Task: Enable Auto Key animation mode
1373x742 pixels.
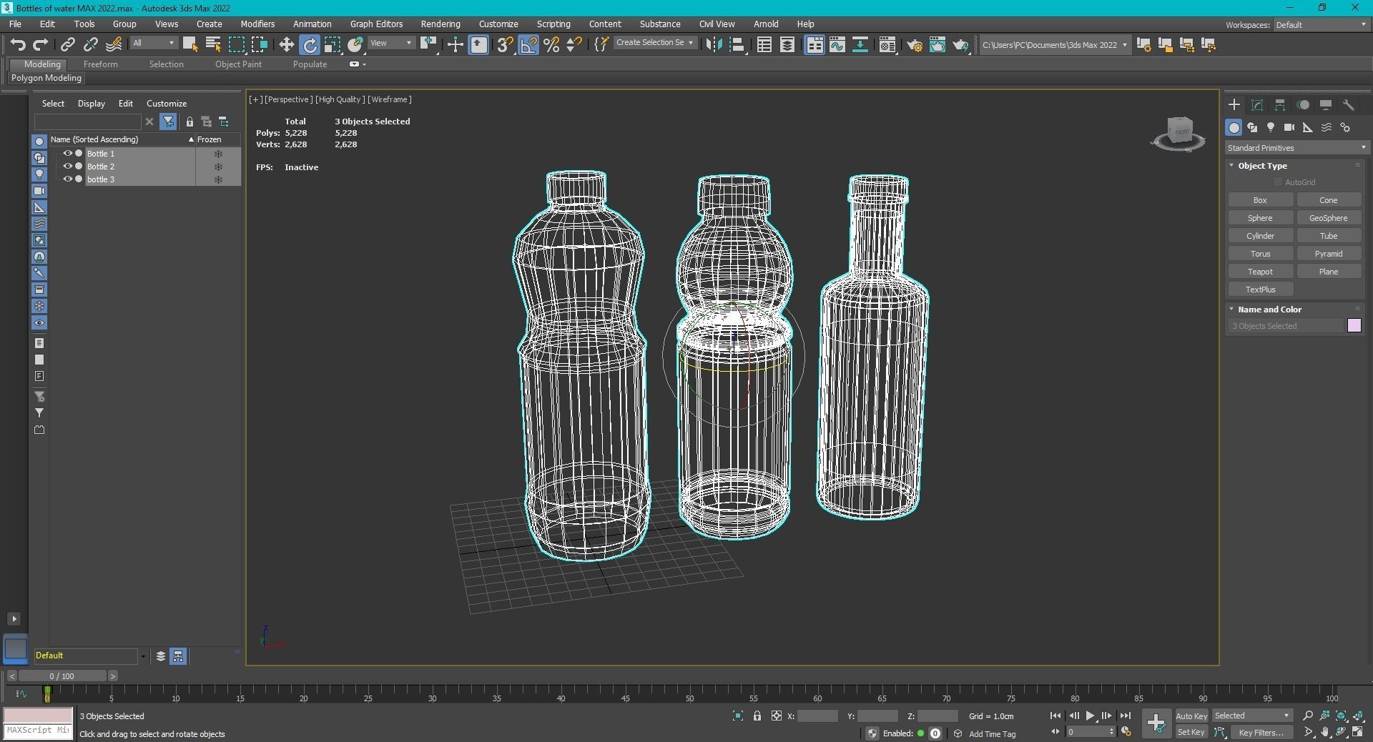Action: [1191, 716]
